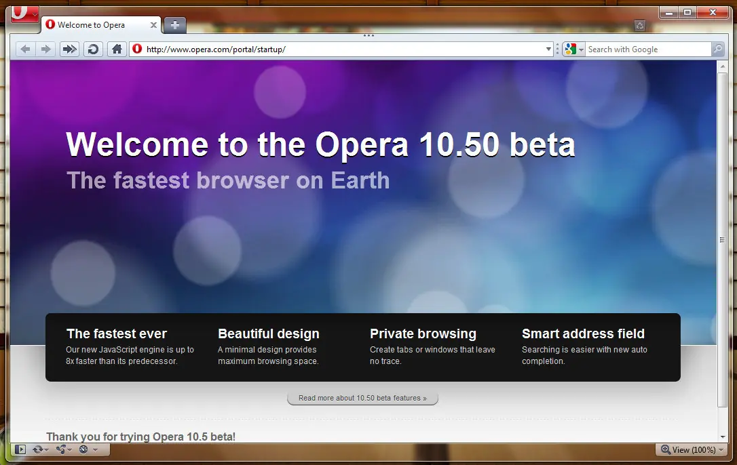
Task: Click the Opera Unite icon
Action: [x=60, y=449]
